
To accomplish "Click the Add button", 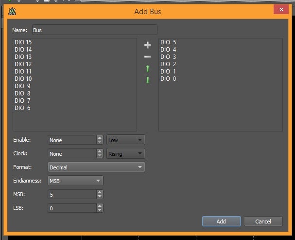I will tap(221, 222).
